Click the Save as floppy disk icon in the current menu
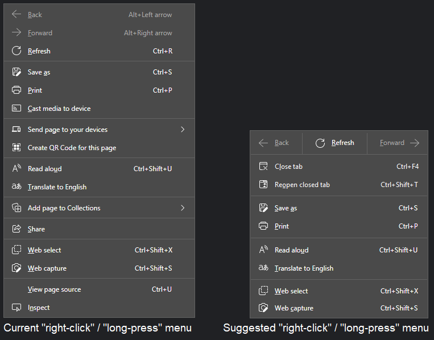The width and height of the screenshot is (434, 340). [16, 72]
